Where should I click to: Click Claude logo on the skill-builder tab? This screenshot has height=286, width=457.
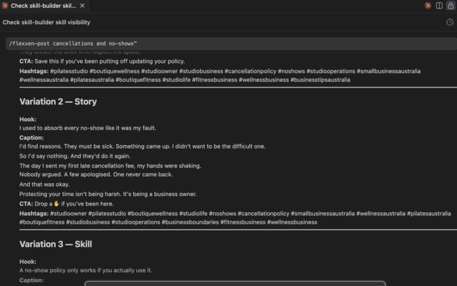pyautogui.click(x=5, y=6)
